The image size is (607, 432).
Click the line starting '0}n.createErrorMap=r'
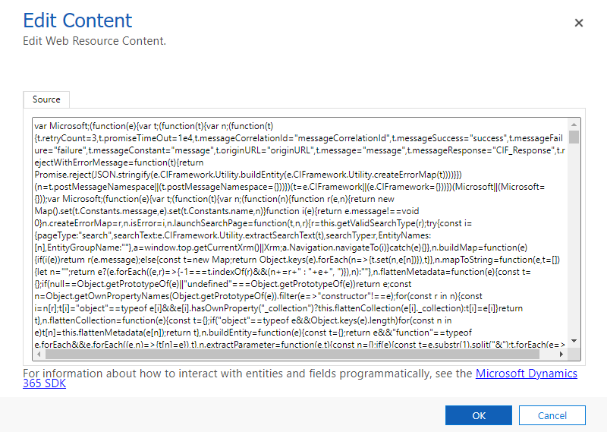[x=253, y=223]
